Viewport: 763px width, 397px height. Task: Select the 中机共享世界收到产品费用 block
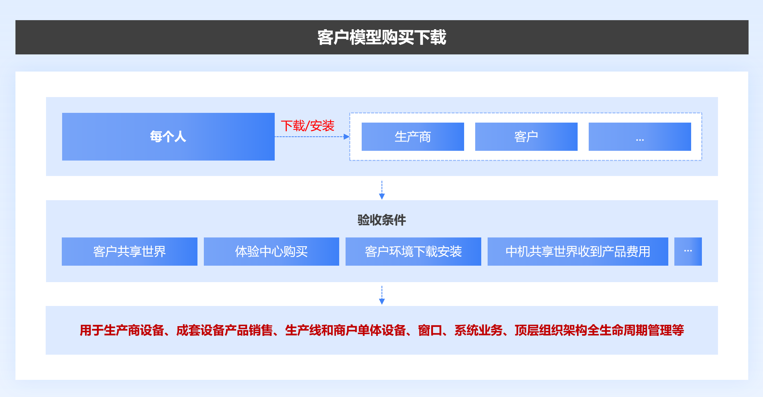coord(577,252)
